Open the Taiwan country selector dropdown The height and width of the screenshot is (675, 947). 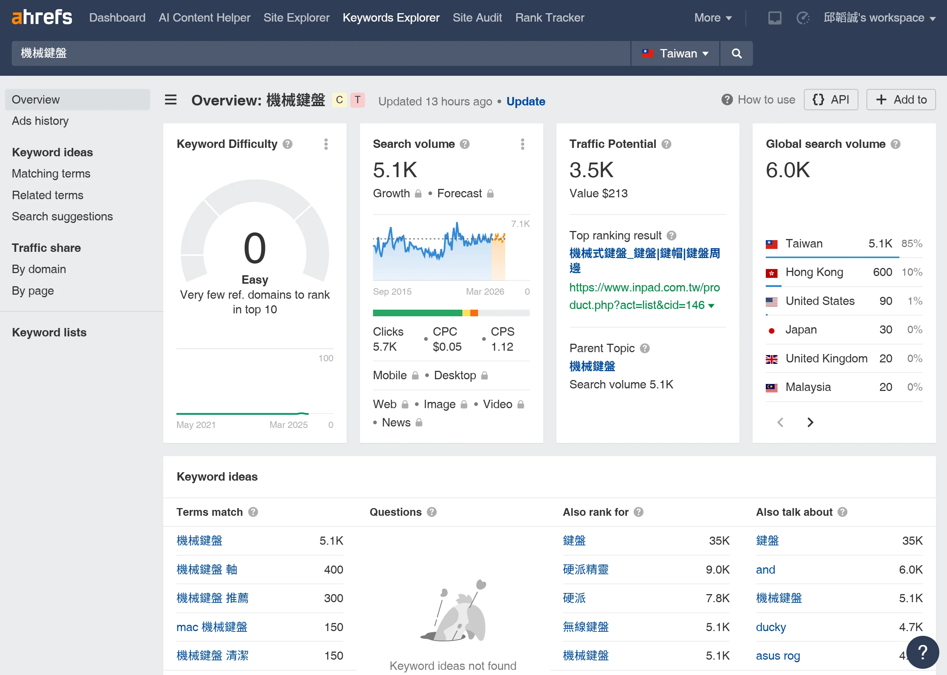point(675,53)
